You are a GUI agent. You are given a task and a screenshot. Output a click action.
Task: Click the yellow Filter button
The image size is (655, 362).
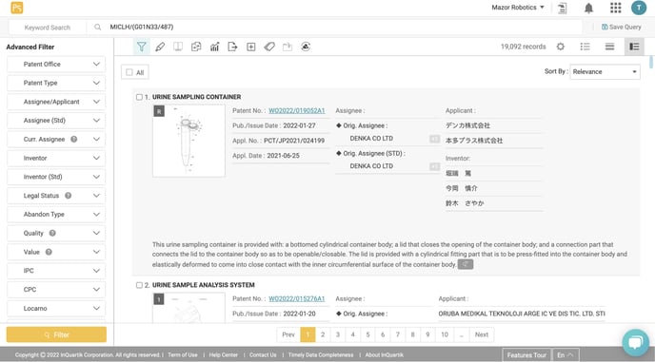(56, 334)
